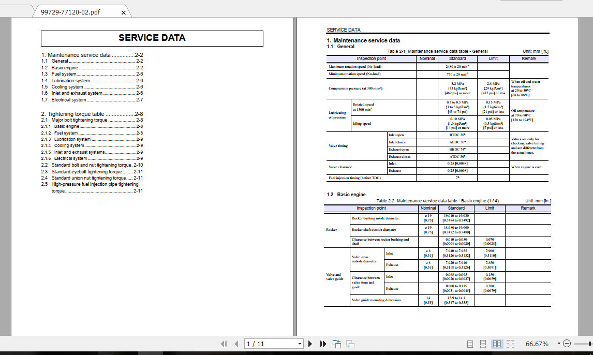Open the '1.1 General' table of contents link
The image size is (593, 355).
tap(57, 61)
